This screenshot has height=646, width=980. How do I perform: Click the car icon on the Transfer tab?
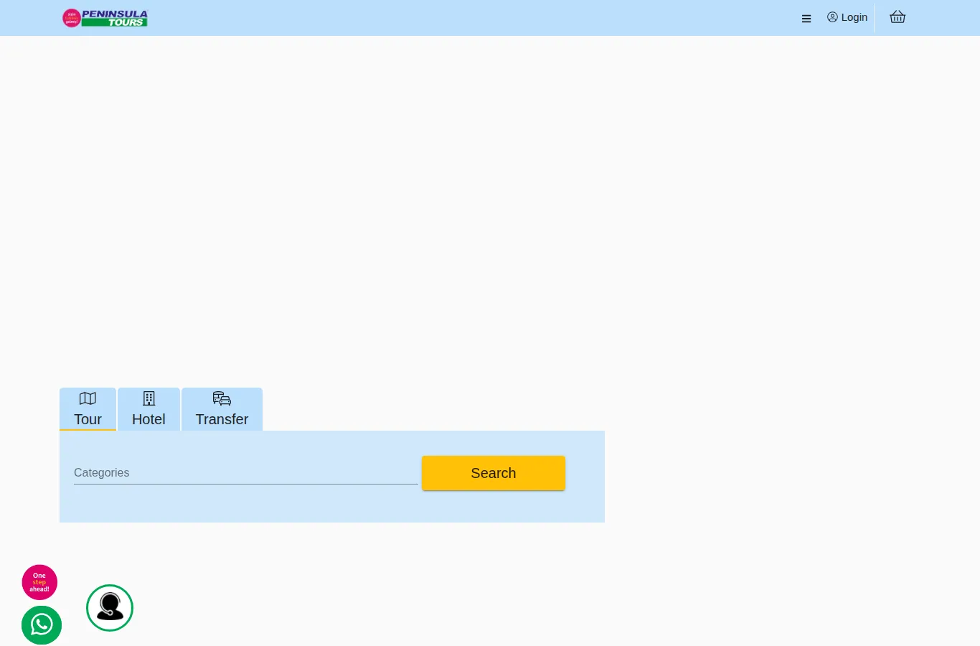point(222,398)
